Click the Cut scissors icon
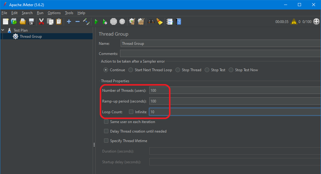321x174 pixels. [x=41, y=21]
